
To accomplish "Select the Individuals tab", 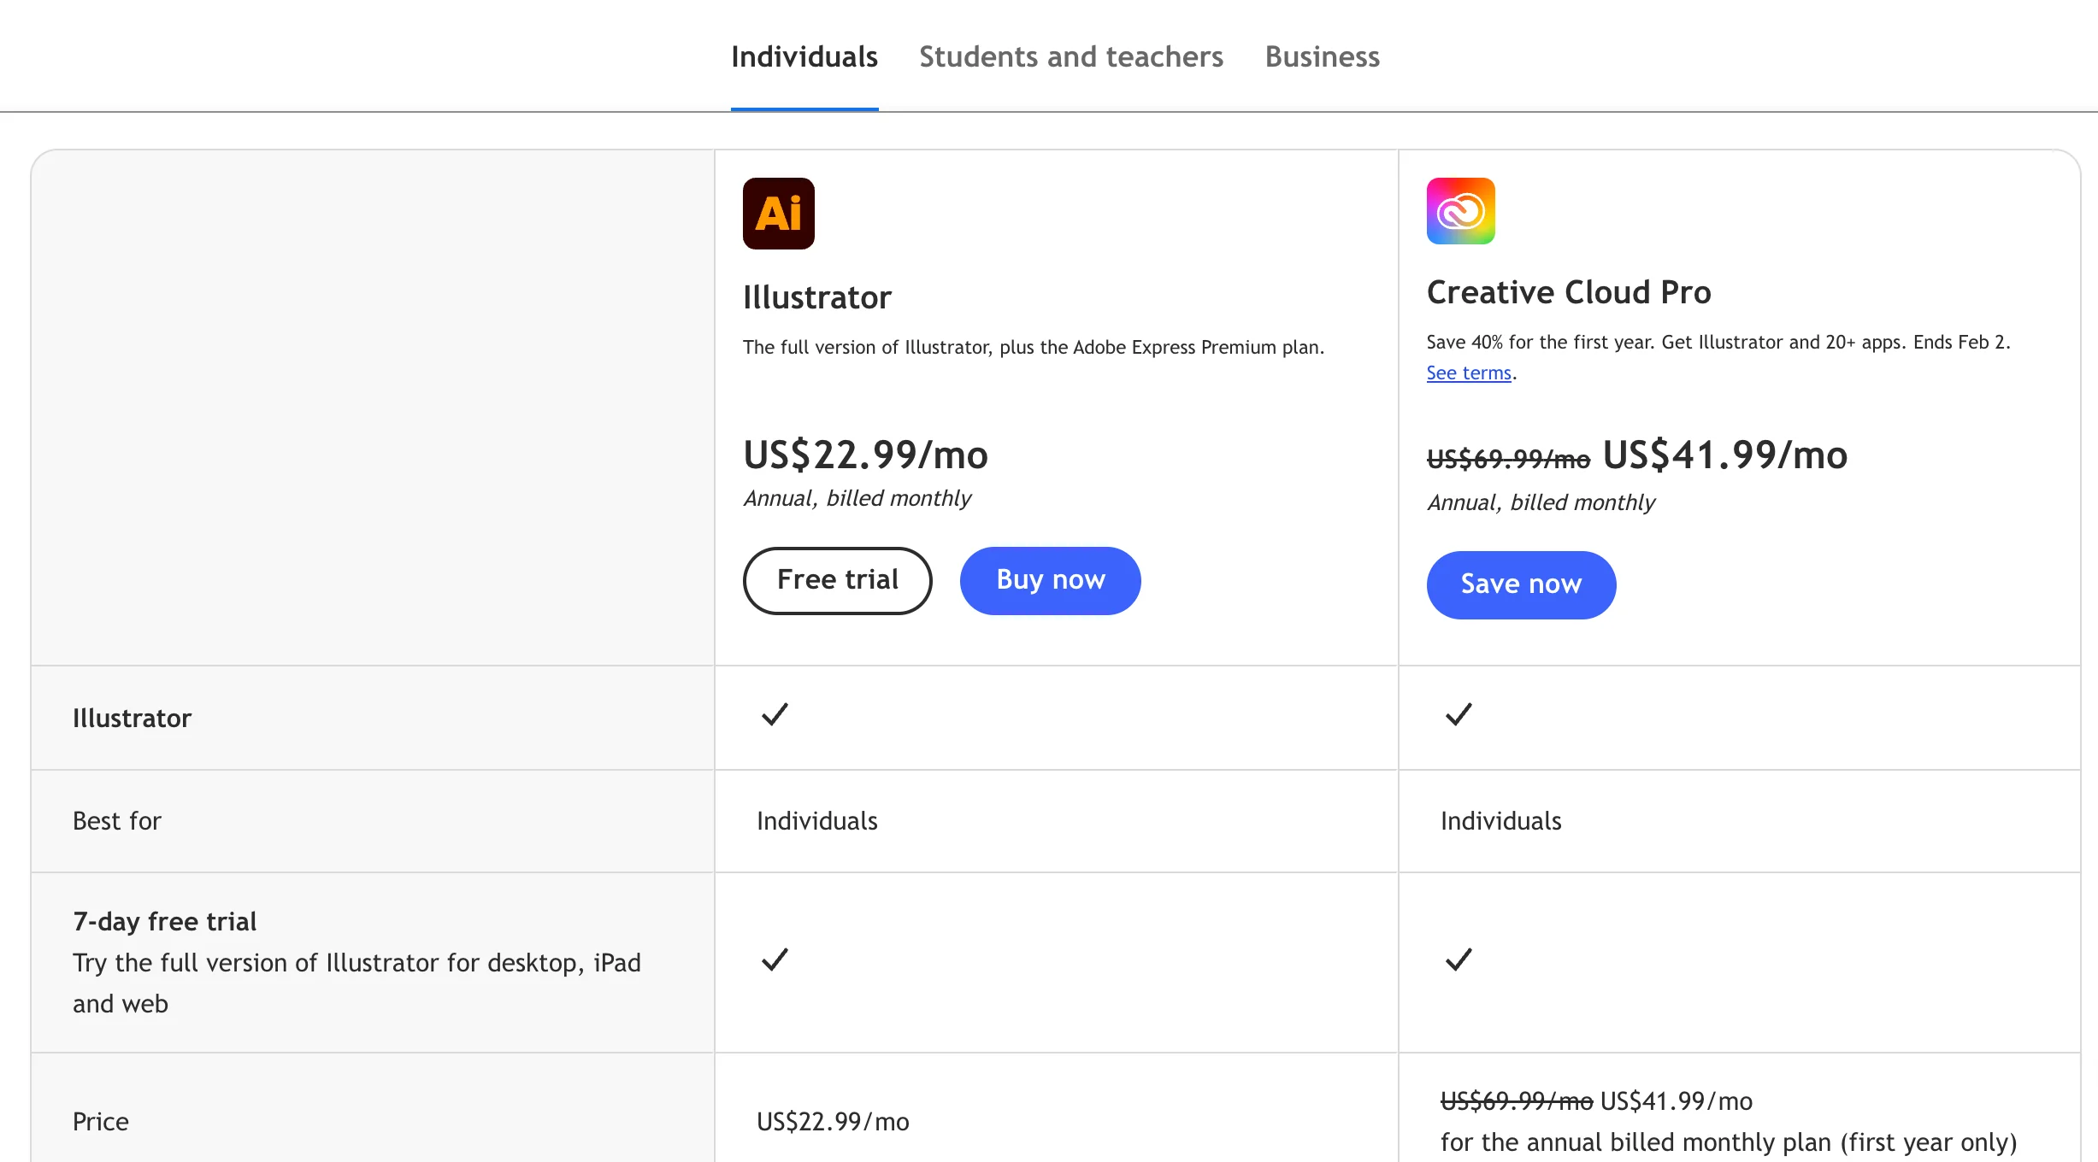I will pos(804,57).
